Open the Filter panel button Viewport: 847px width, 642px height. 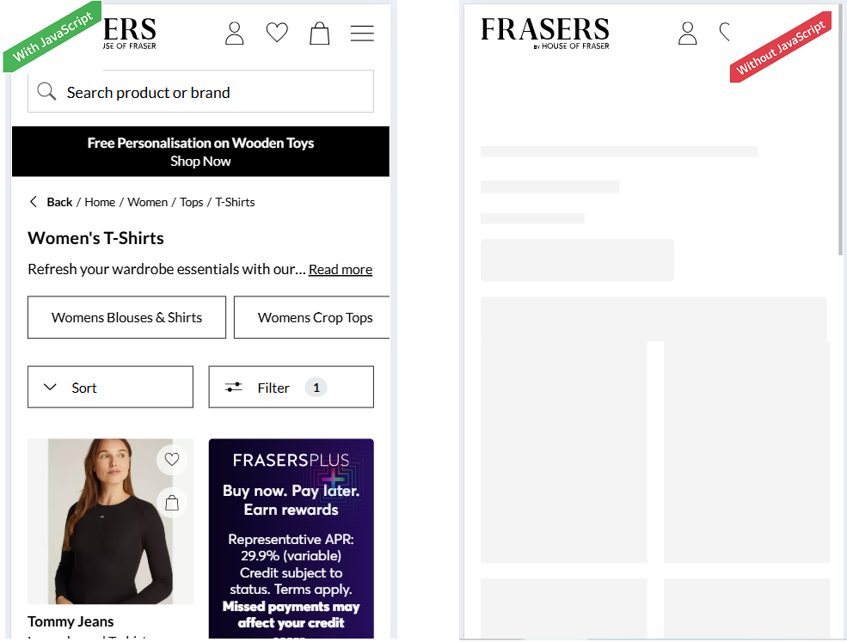(292, 387)
